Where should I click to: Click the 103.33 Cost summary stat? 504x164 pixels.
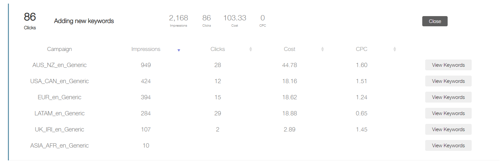[x=235, y=20]
